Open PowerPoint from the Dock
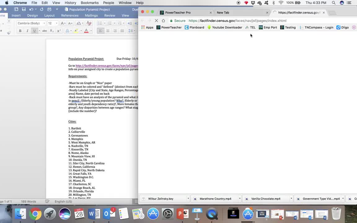Viewport: 357px width, 223px height. 183,214
